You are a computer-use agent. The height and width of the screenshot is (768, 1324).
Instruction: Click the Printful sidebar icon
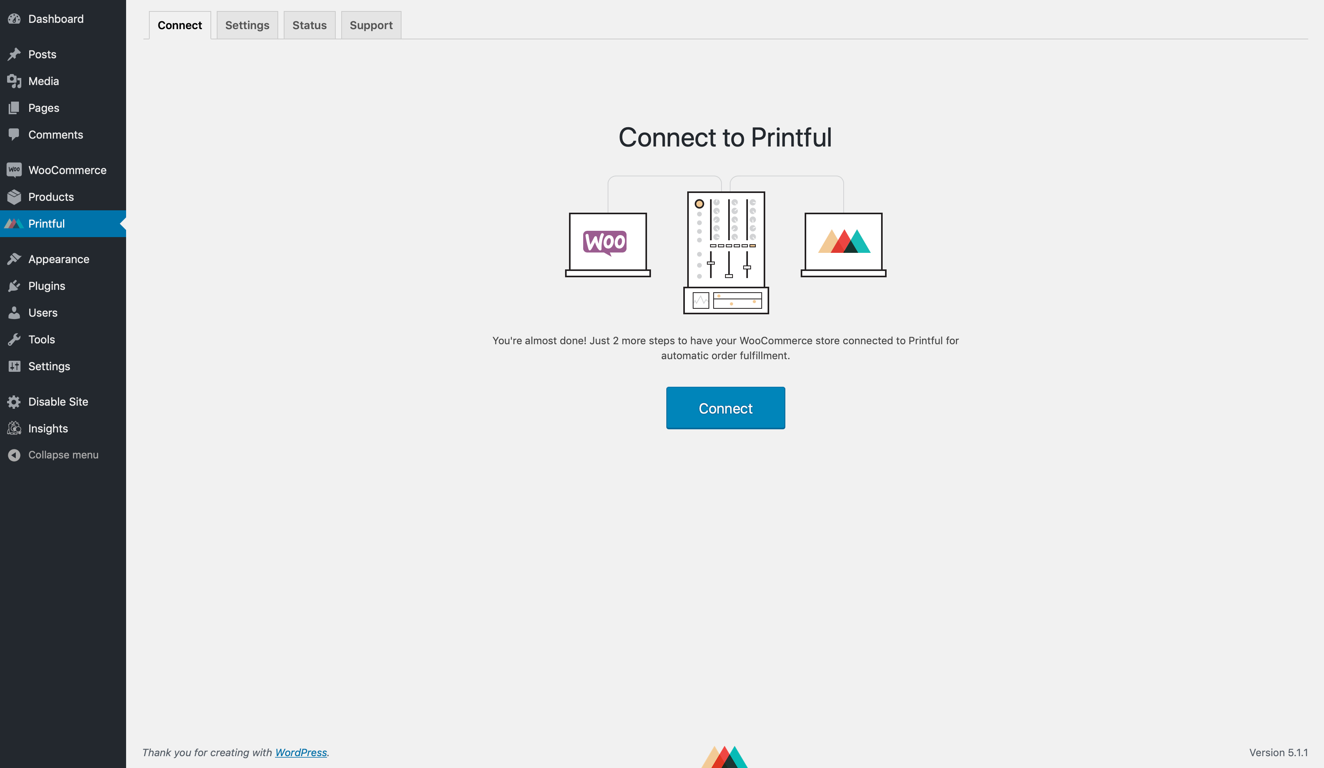(x=14, y=223)
